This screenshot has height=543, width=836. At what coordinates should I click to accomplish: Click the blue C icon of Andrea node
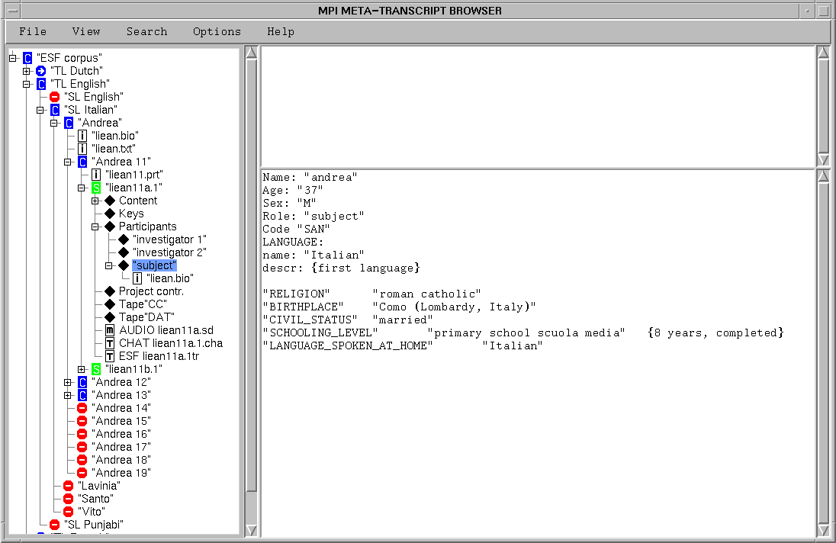click(x=69, y=123)
